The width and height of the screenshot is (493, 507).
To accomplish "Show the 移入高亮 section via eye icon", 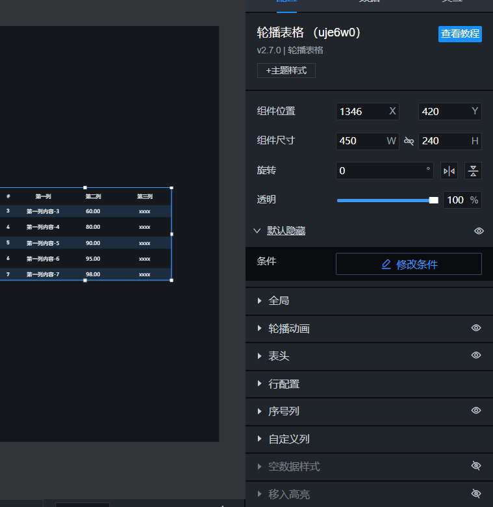I will [x=476, y=493].
